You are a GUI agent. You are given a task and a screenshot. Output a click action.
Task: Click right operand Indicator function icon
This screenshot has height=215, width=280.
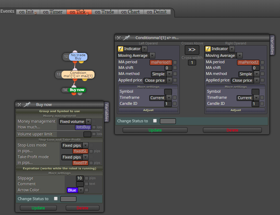(x=208, y=49)
